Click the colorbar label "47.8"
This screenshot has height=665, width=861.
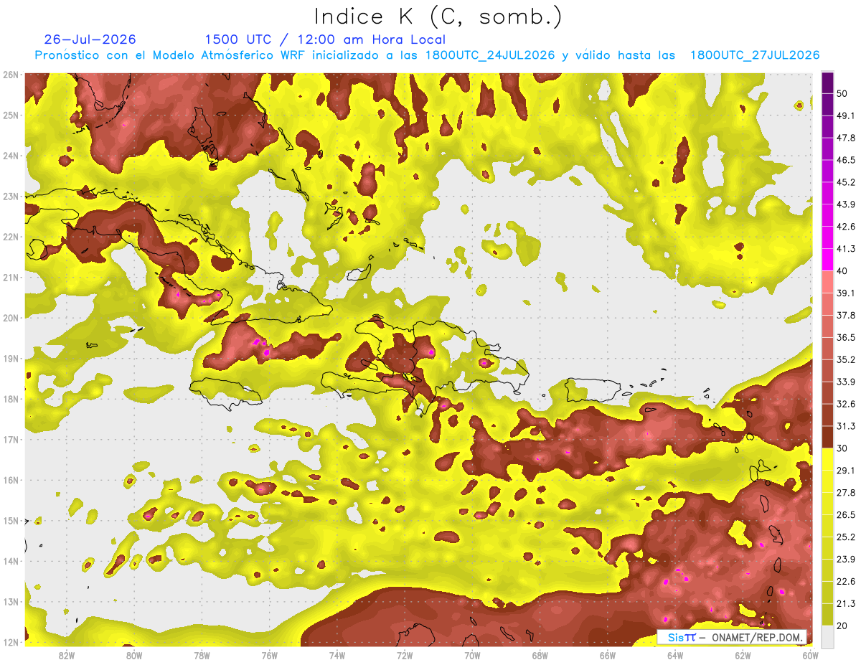coord(846,138)
